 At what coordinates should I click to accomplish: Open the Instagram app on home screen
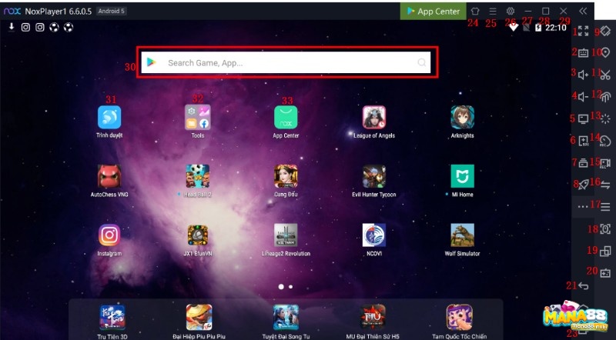pyautogui.click(x=109, y=240)
